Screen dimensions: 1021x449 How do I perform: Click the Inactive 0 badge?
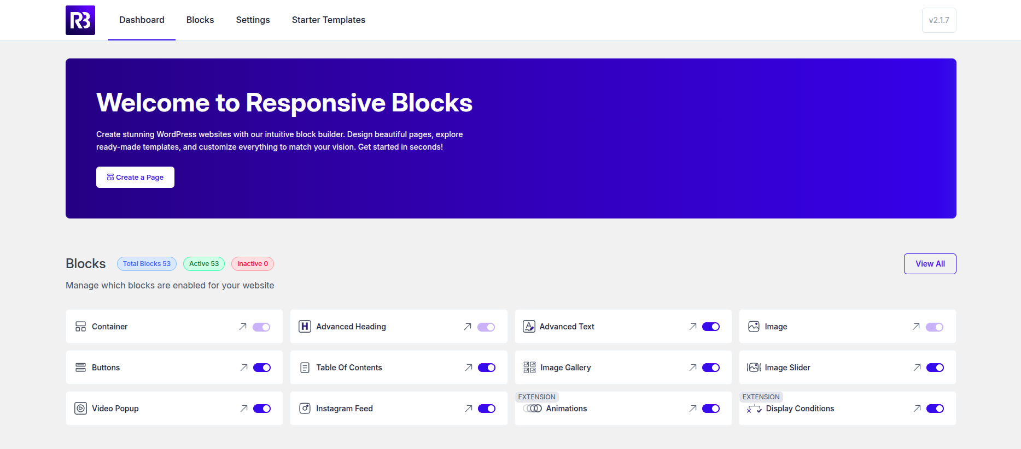[x=253, y=264]
